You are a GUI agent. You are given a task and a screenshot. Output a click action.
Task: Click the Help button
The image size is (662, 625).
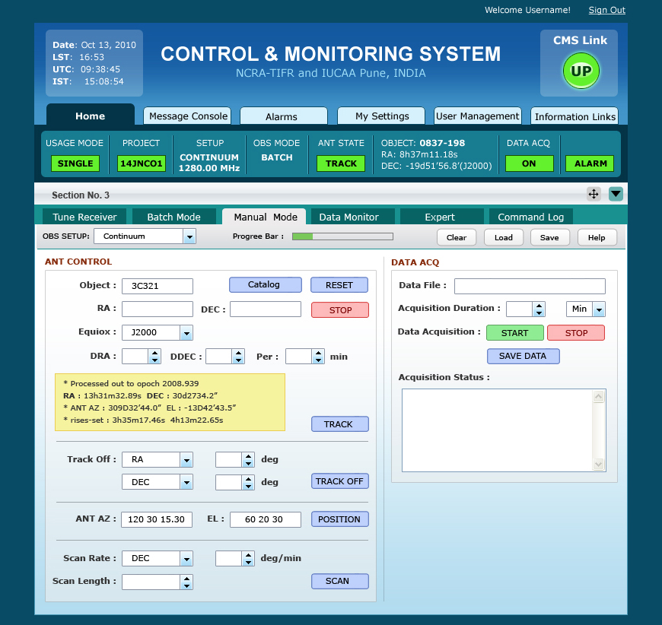coord(597,237)
